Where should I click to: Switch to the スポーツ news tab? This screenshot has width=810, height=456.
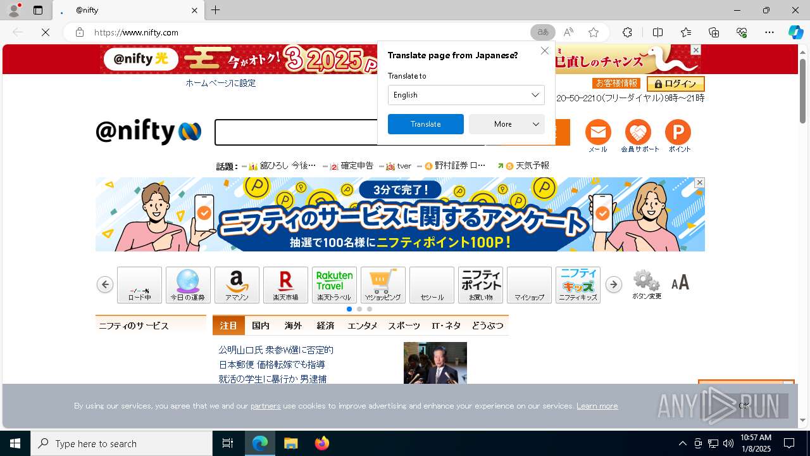(x=404, y=326)
